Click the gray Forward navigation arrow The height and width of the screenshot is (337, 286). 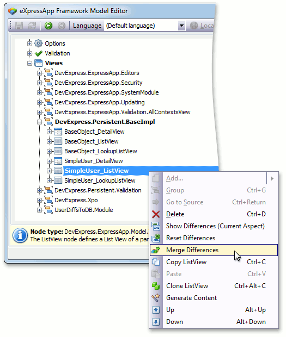click(62, 26)
